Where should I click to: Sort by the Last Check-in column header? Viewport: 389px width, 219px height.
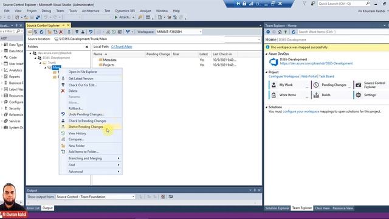click(x=224, y=54)
